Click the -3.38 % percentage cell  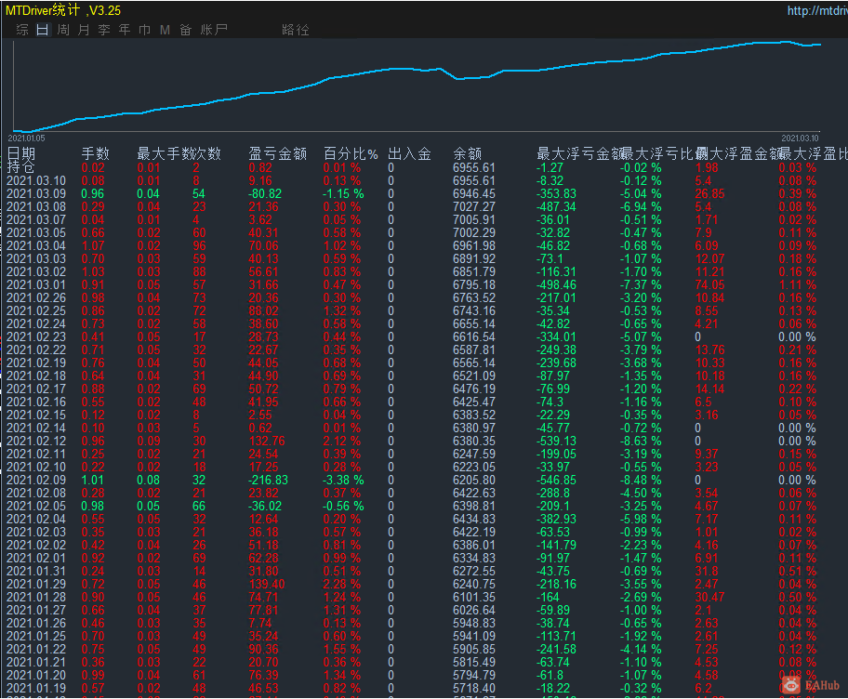coord(343,480)
